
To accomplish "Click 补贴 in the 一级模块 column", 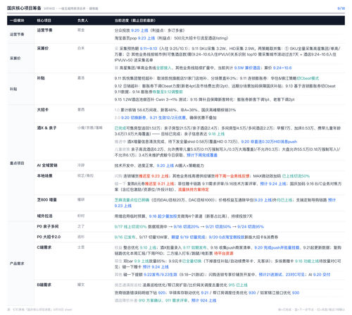I will [13, 89].
